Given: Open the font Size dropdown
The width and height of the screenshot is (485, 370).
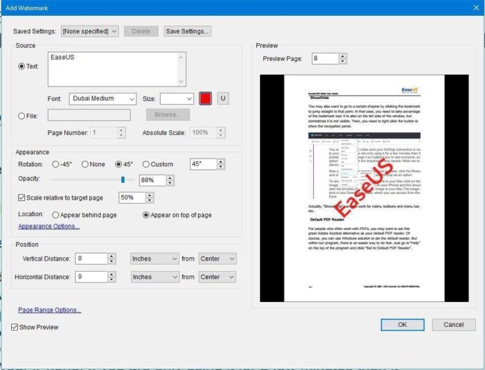Looking at the screenshot, I should pos(177,98).
